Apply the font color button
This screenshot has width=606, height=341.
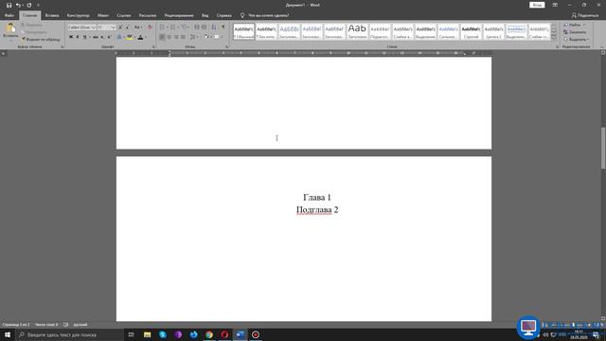[x=140, y=37]
